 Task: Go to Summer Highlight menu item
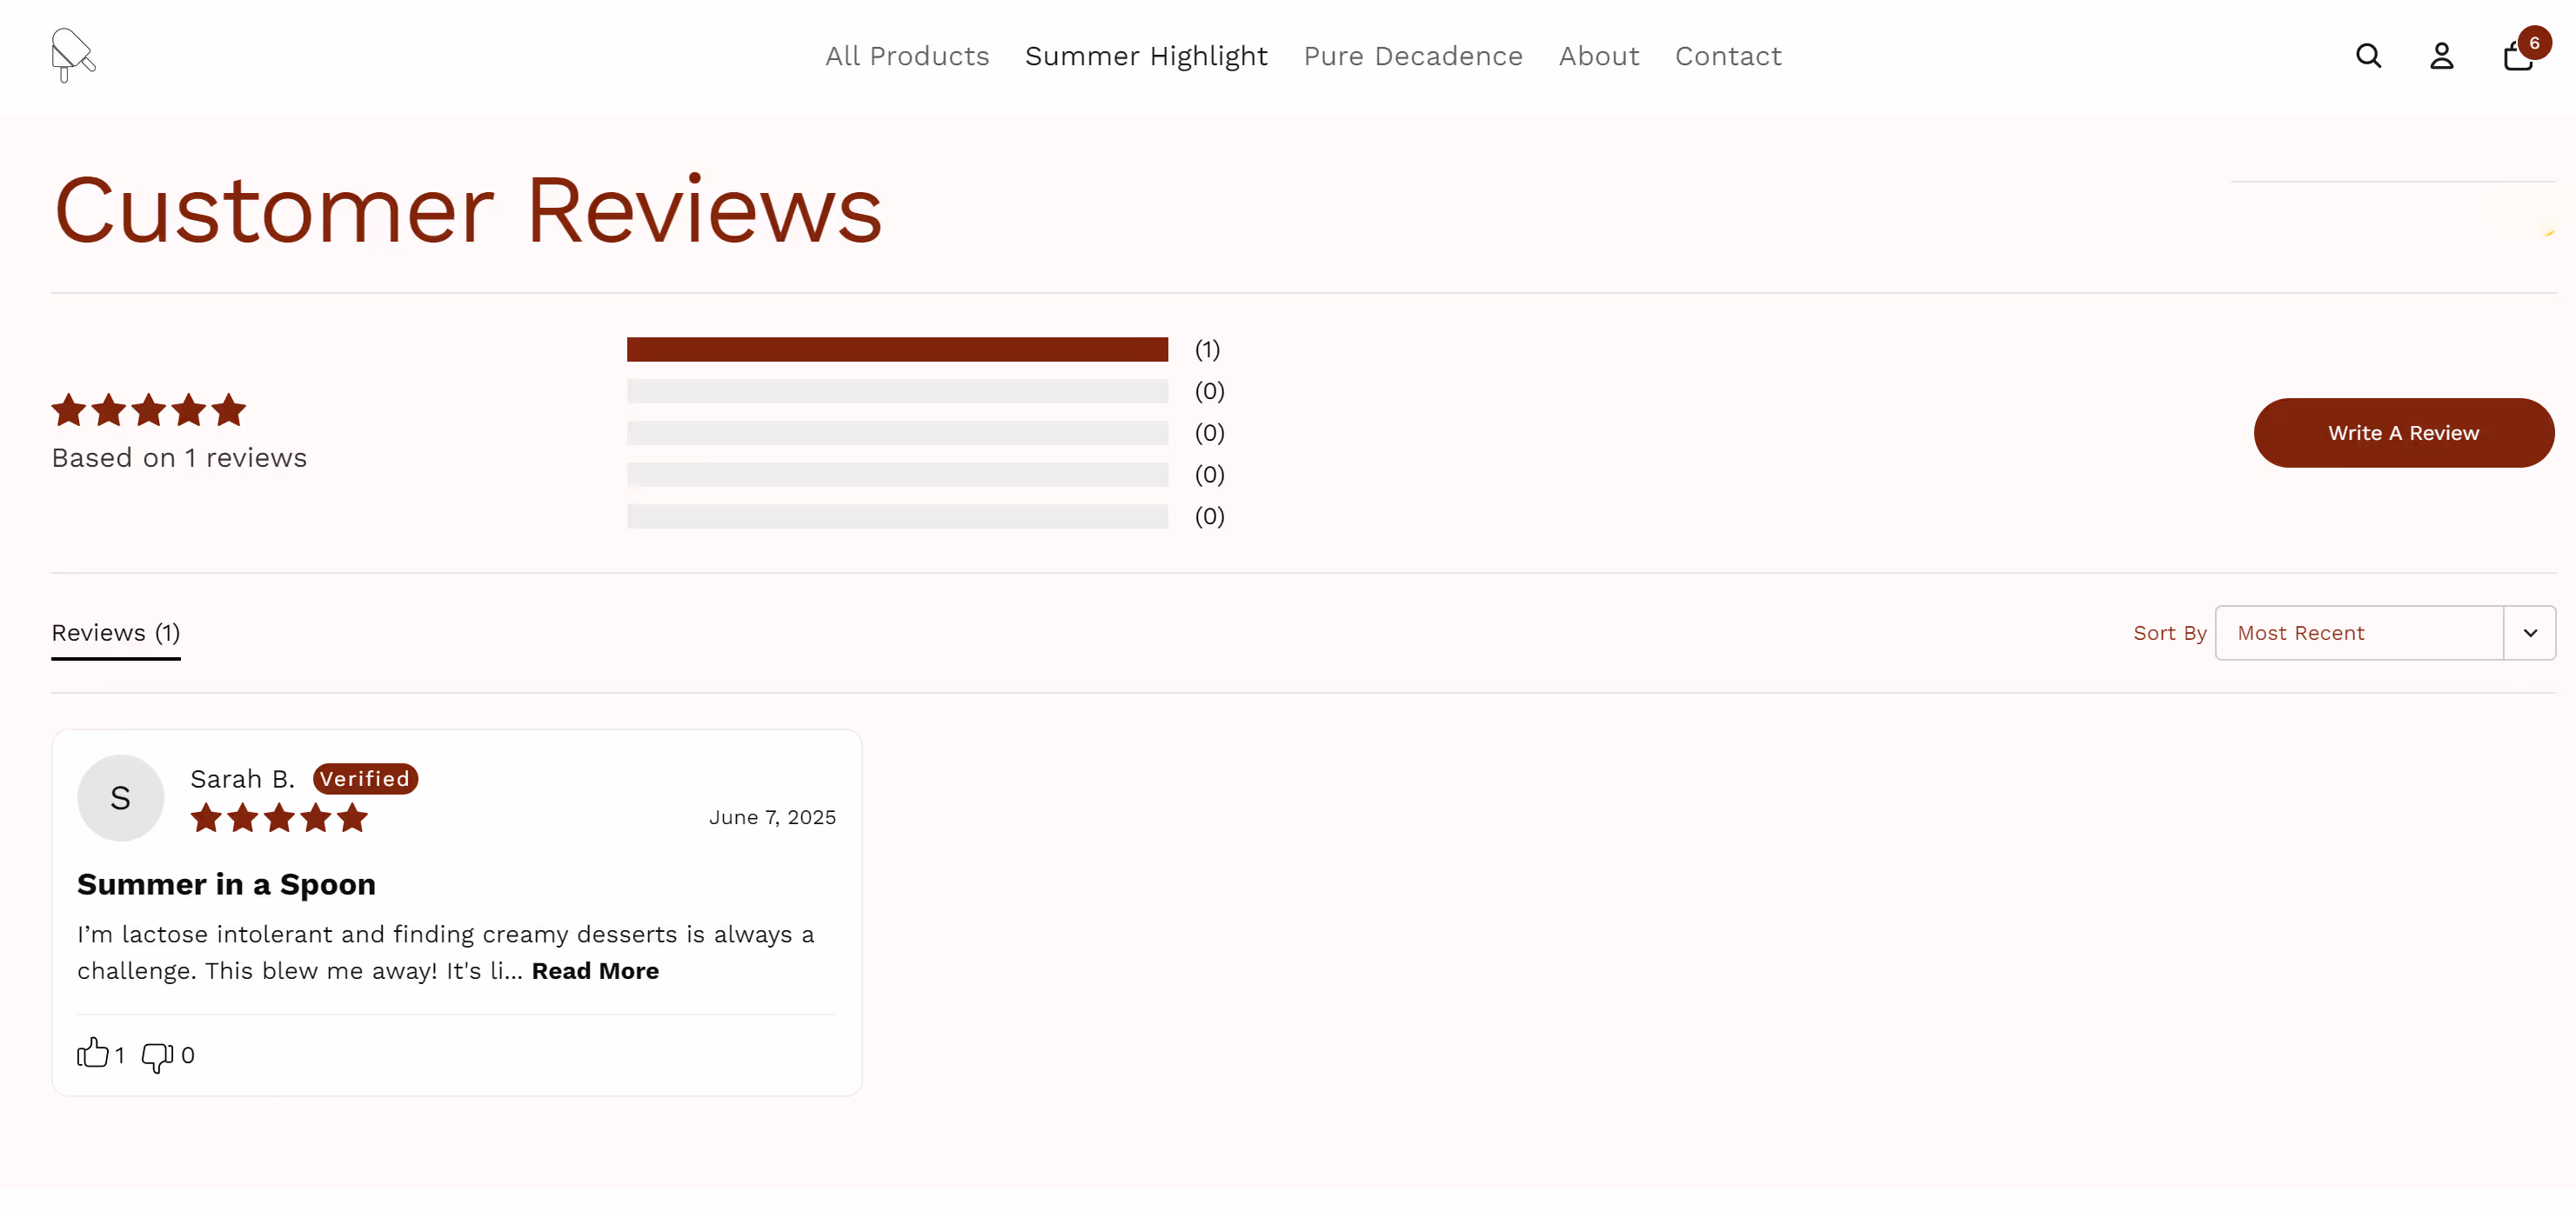click(1145, 56)
